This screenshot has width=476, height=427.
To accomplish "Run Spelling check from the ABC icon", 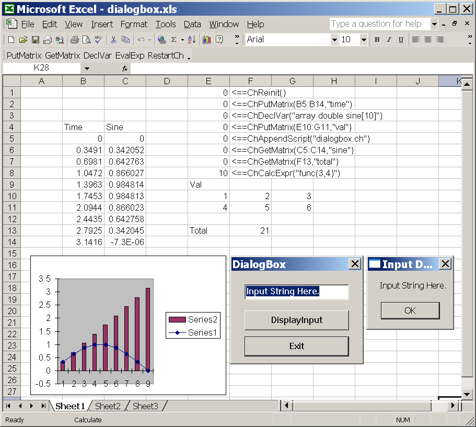I will pyautogui.click(x=98, y=40).
